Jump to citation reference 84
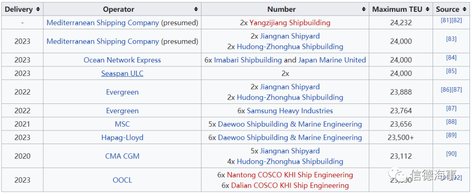 point(451,58)
